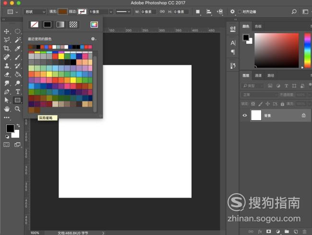Open the tool mode shape dropdown
312x235 pixels.
[x=35, y=12]
